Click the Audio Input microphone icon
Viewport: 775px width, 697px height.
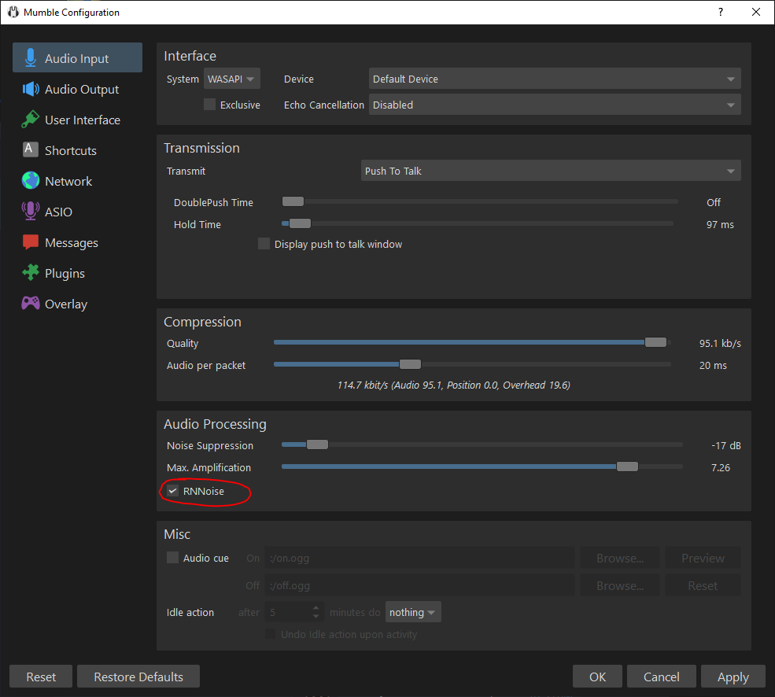pos(31,58)
